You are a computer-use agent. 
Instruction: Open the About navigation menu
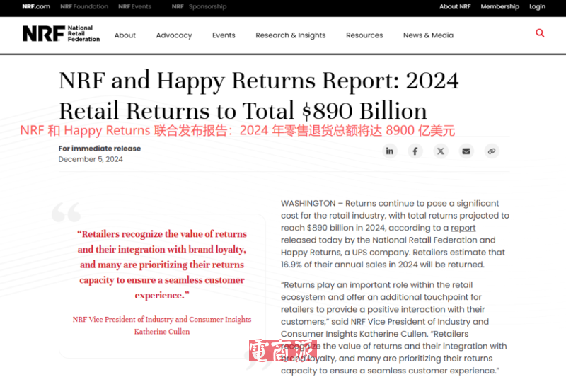pos(125,35)
